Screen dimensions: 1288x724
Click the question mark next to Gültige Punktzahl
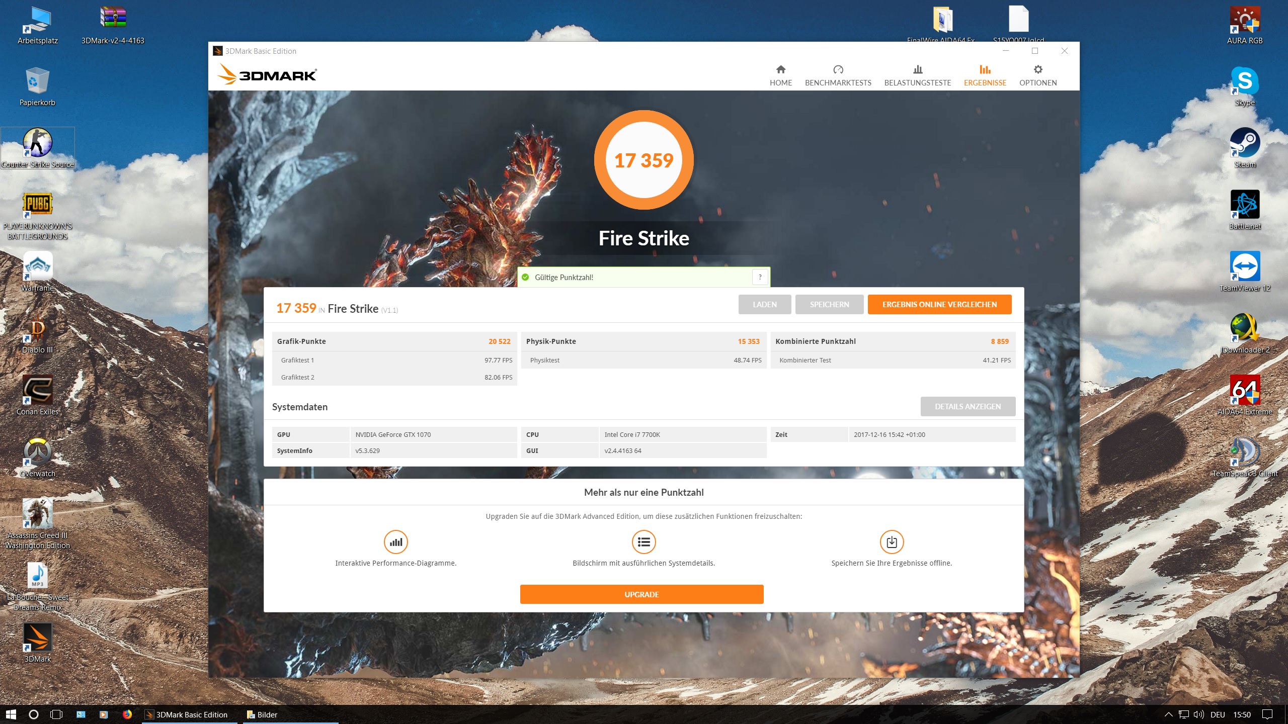tap(760, 277)
